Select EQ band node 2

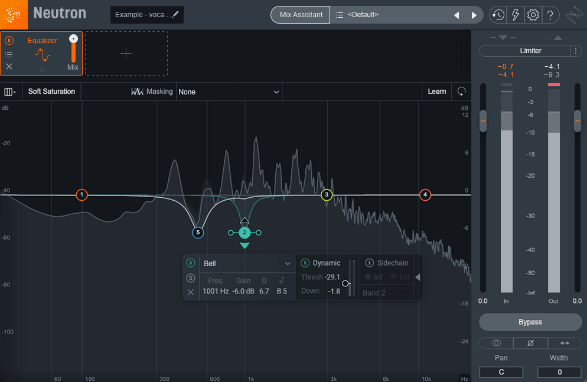[244, 233]
